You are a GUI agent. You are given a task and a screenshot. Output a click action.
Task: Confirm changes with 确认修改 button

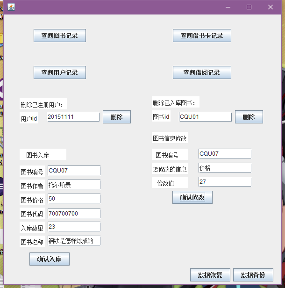pos(192,197)
